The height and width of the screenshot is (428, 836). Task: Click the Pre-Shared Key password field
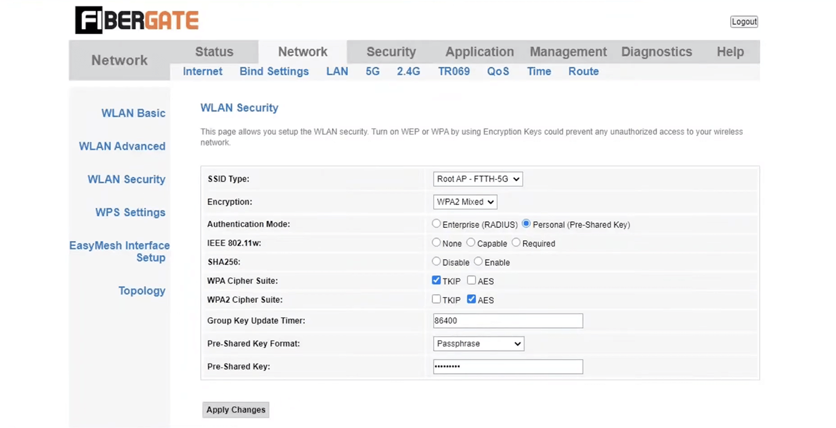click(x=508, y=367)
